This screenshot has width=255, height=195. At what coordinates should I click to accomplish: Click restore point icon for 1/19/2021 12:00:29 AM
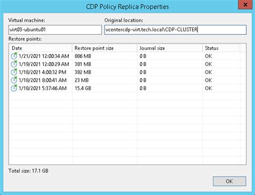pyautogui.click(x=14, y=64)
